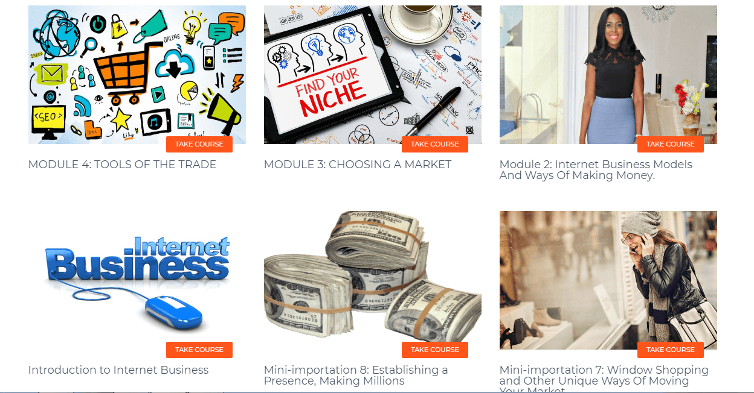
Task: Click Take Course under the Module 2 photo
Action: [x=671, y=145]
